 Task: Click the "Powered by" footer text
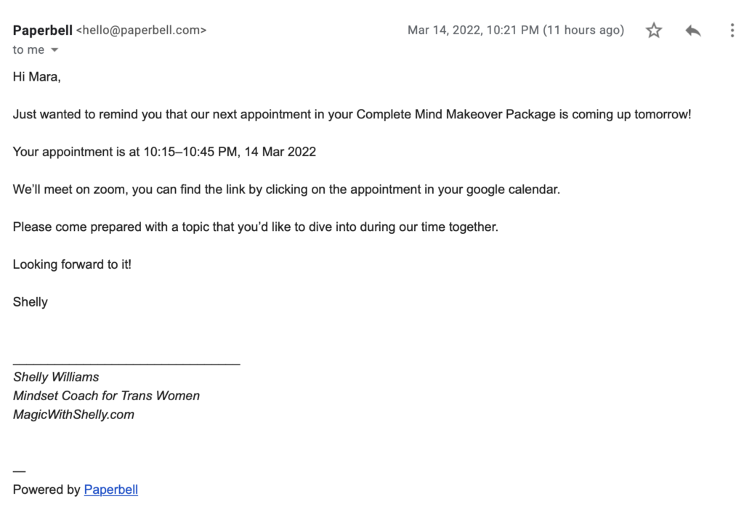tap(46, 490)
